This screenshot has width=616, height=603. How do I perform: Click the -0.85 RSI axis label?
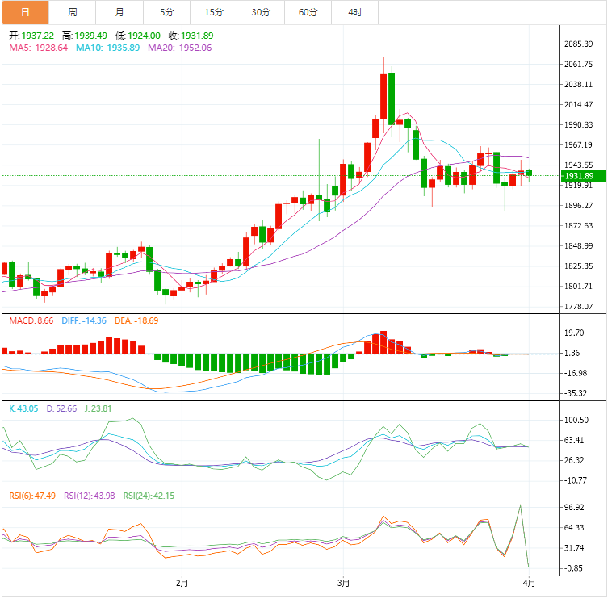[574, 568]
